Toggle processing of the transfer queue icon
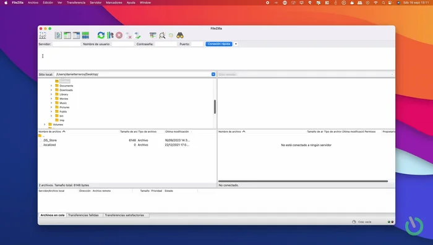 coord(110,35)
